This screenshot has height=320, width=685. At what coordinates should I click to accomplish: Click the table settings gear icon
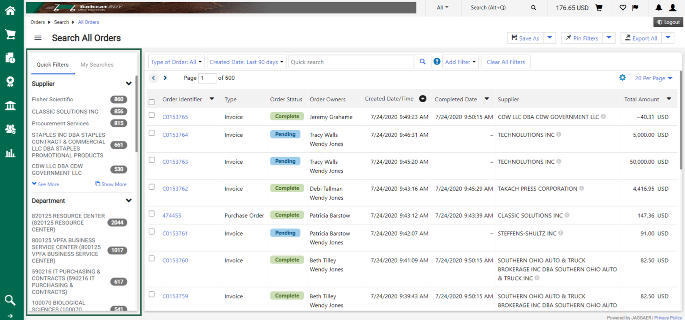pyautogui.click(x=622, y=78)
